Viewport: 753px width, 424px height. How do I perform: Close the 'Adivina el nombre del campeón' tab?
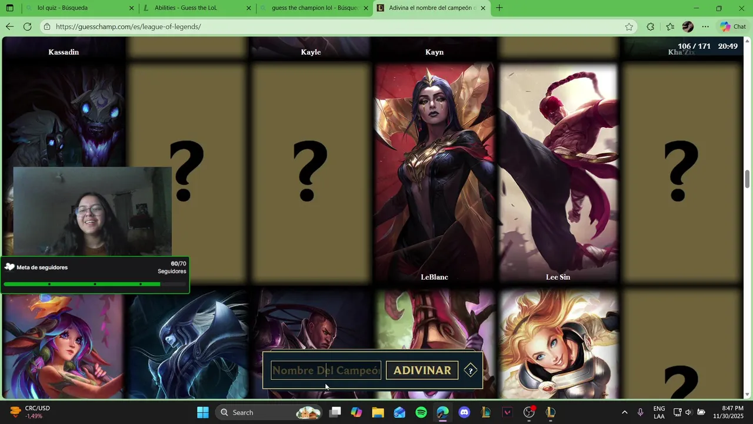[x=483, y=8]
